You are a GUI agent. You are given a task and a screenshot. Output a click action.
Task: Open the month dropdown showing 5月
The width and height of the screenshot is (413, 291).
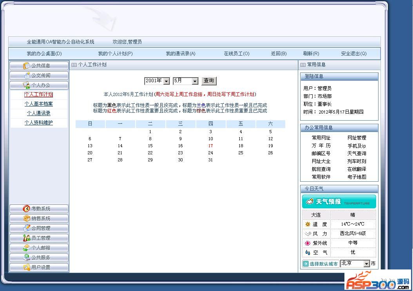tap(195, 81)
